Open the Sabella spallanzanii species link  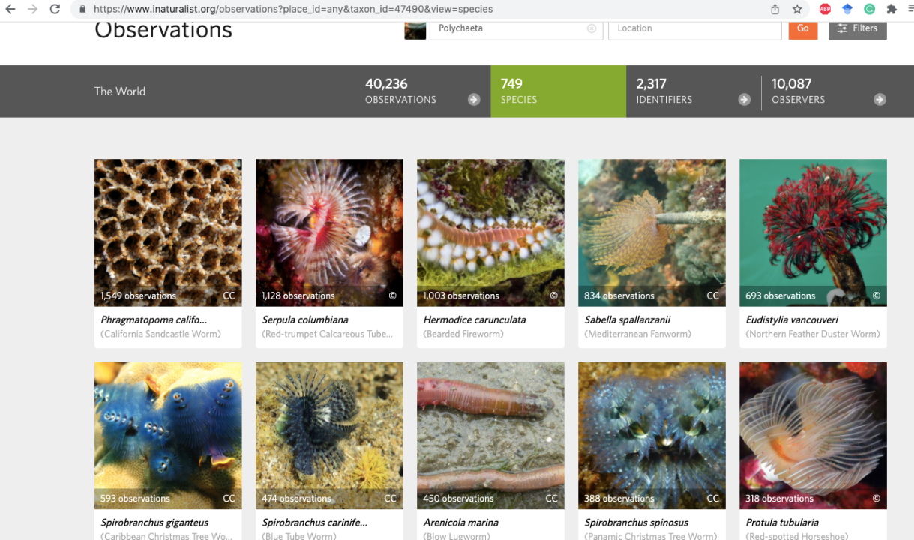click(627, 319)
